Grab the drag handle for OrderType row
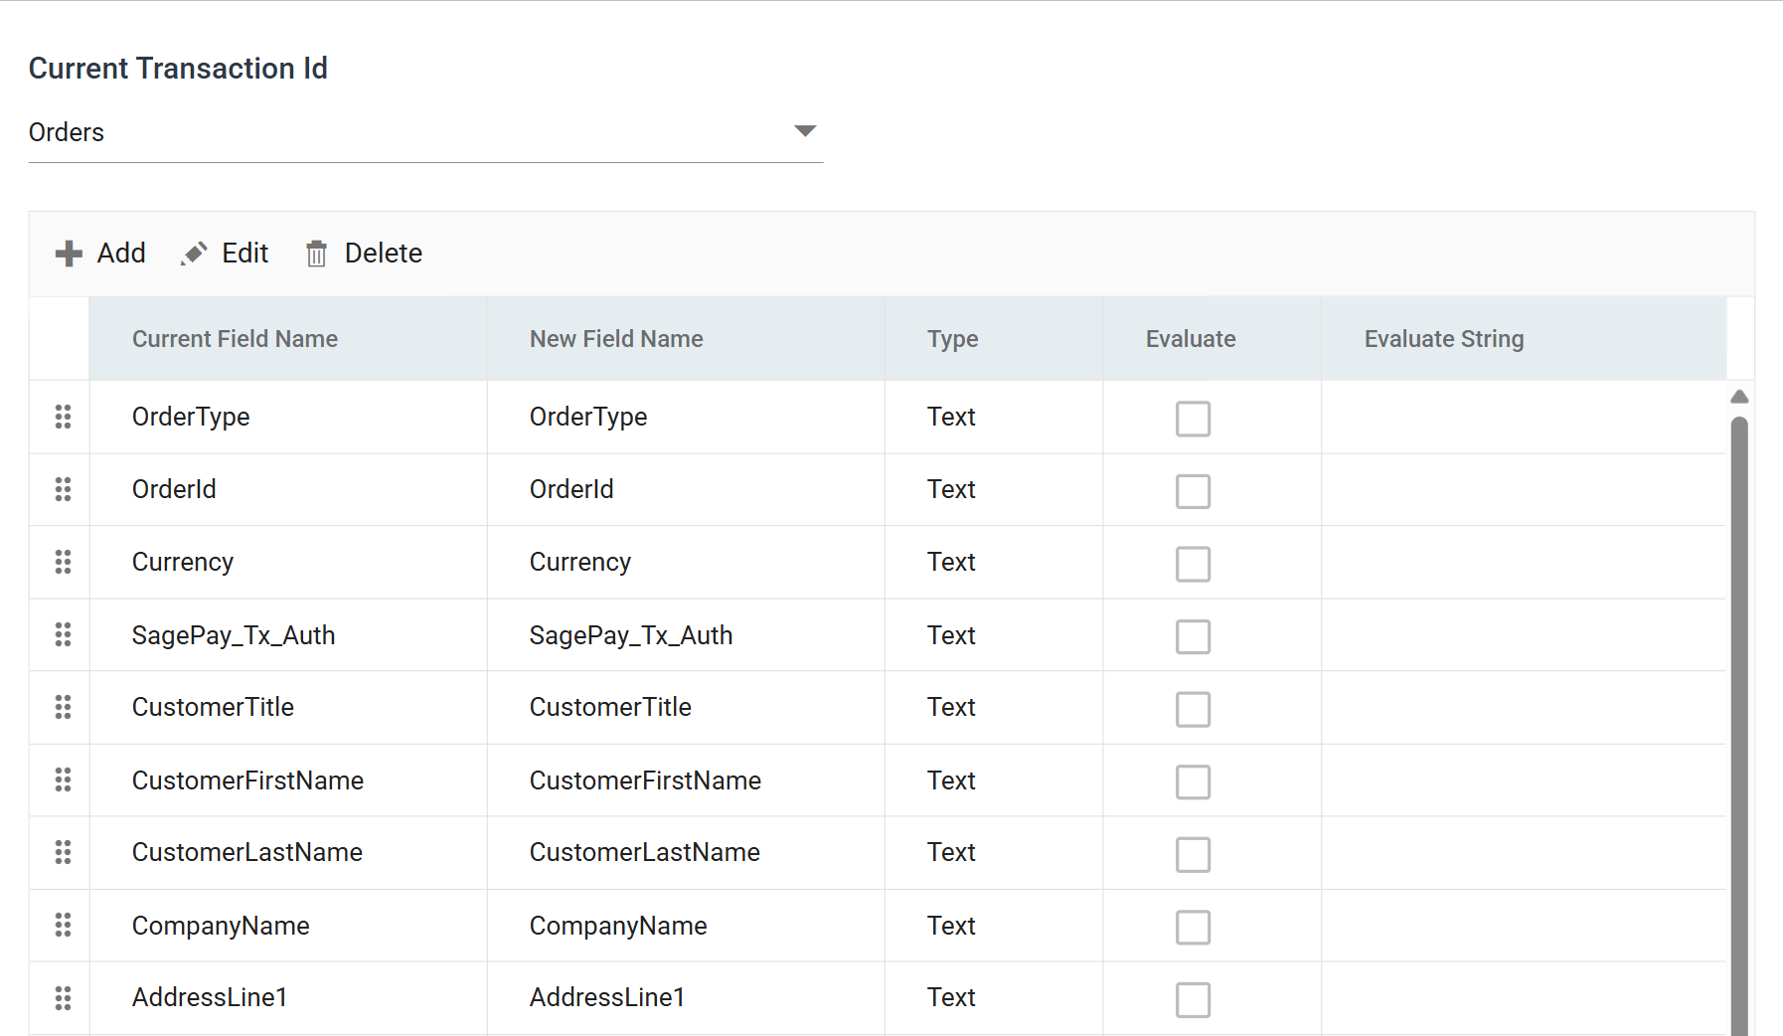This screenshot has width=1783, height=1036. (63, 417)
